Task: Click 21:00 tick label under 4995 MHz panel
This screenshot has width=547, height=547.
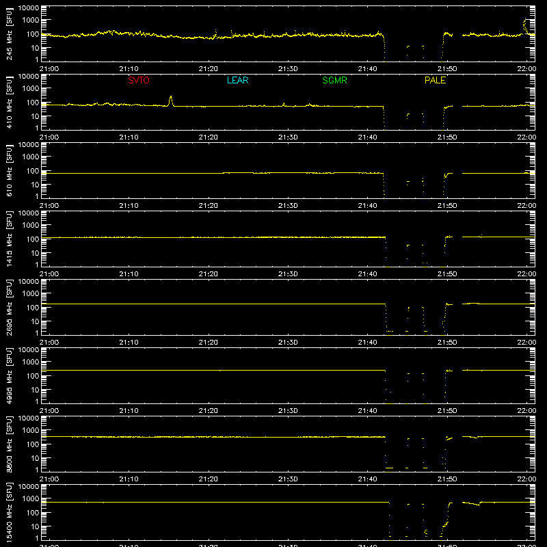Action: coord(49,411)
